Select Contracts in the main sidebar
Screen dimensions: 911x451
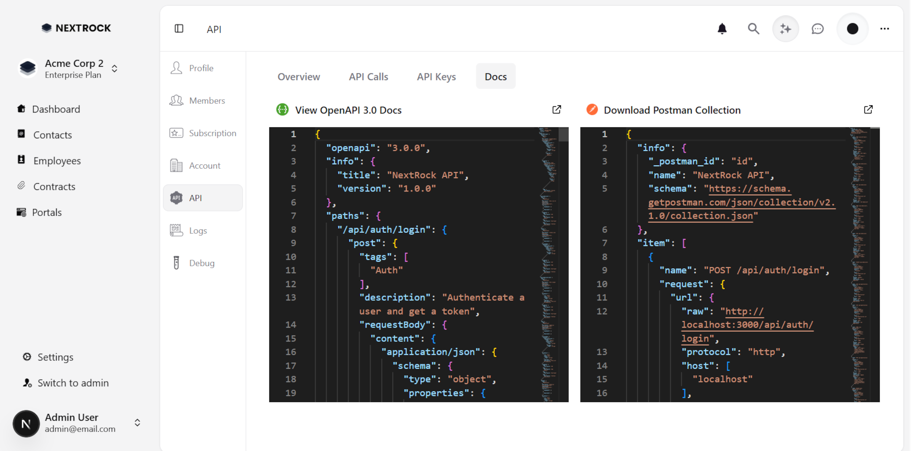(x=54, y=186)
